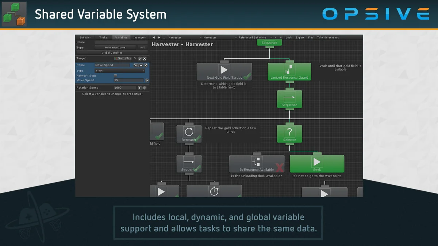Select the green Seek action node
Viewport: 438px width, 246px height.
click(317, 164)
